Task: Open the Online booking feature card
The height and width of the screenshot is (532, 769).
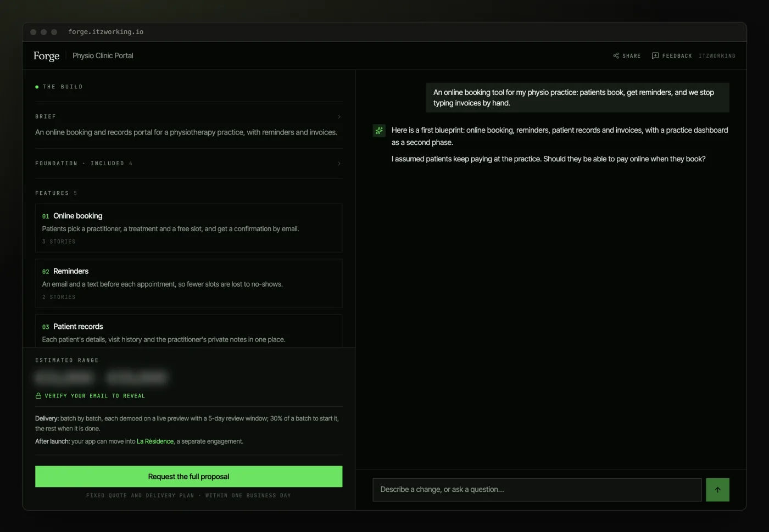Action: [188, 228]
